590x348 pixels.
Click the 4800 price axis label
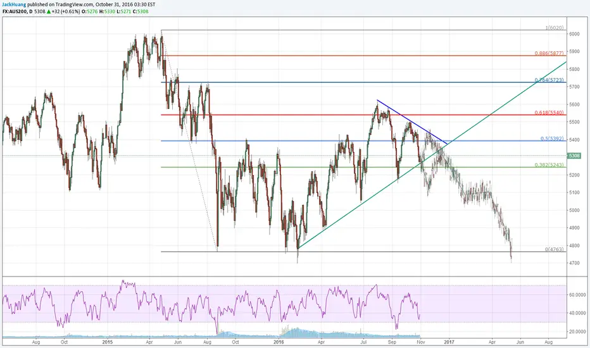574,245
